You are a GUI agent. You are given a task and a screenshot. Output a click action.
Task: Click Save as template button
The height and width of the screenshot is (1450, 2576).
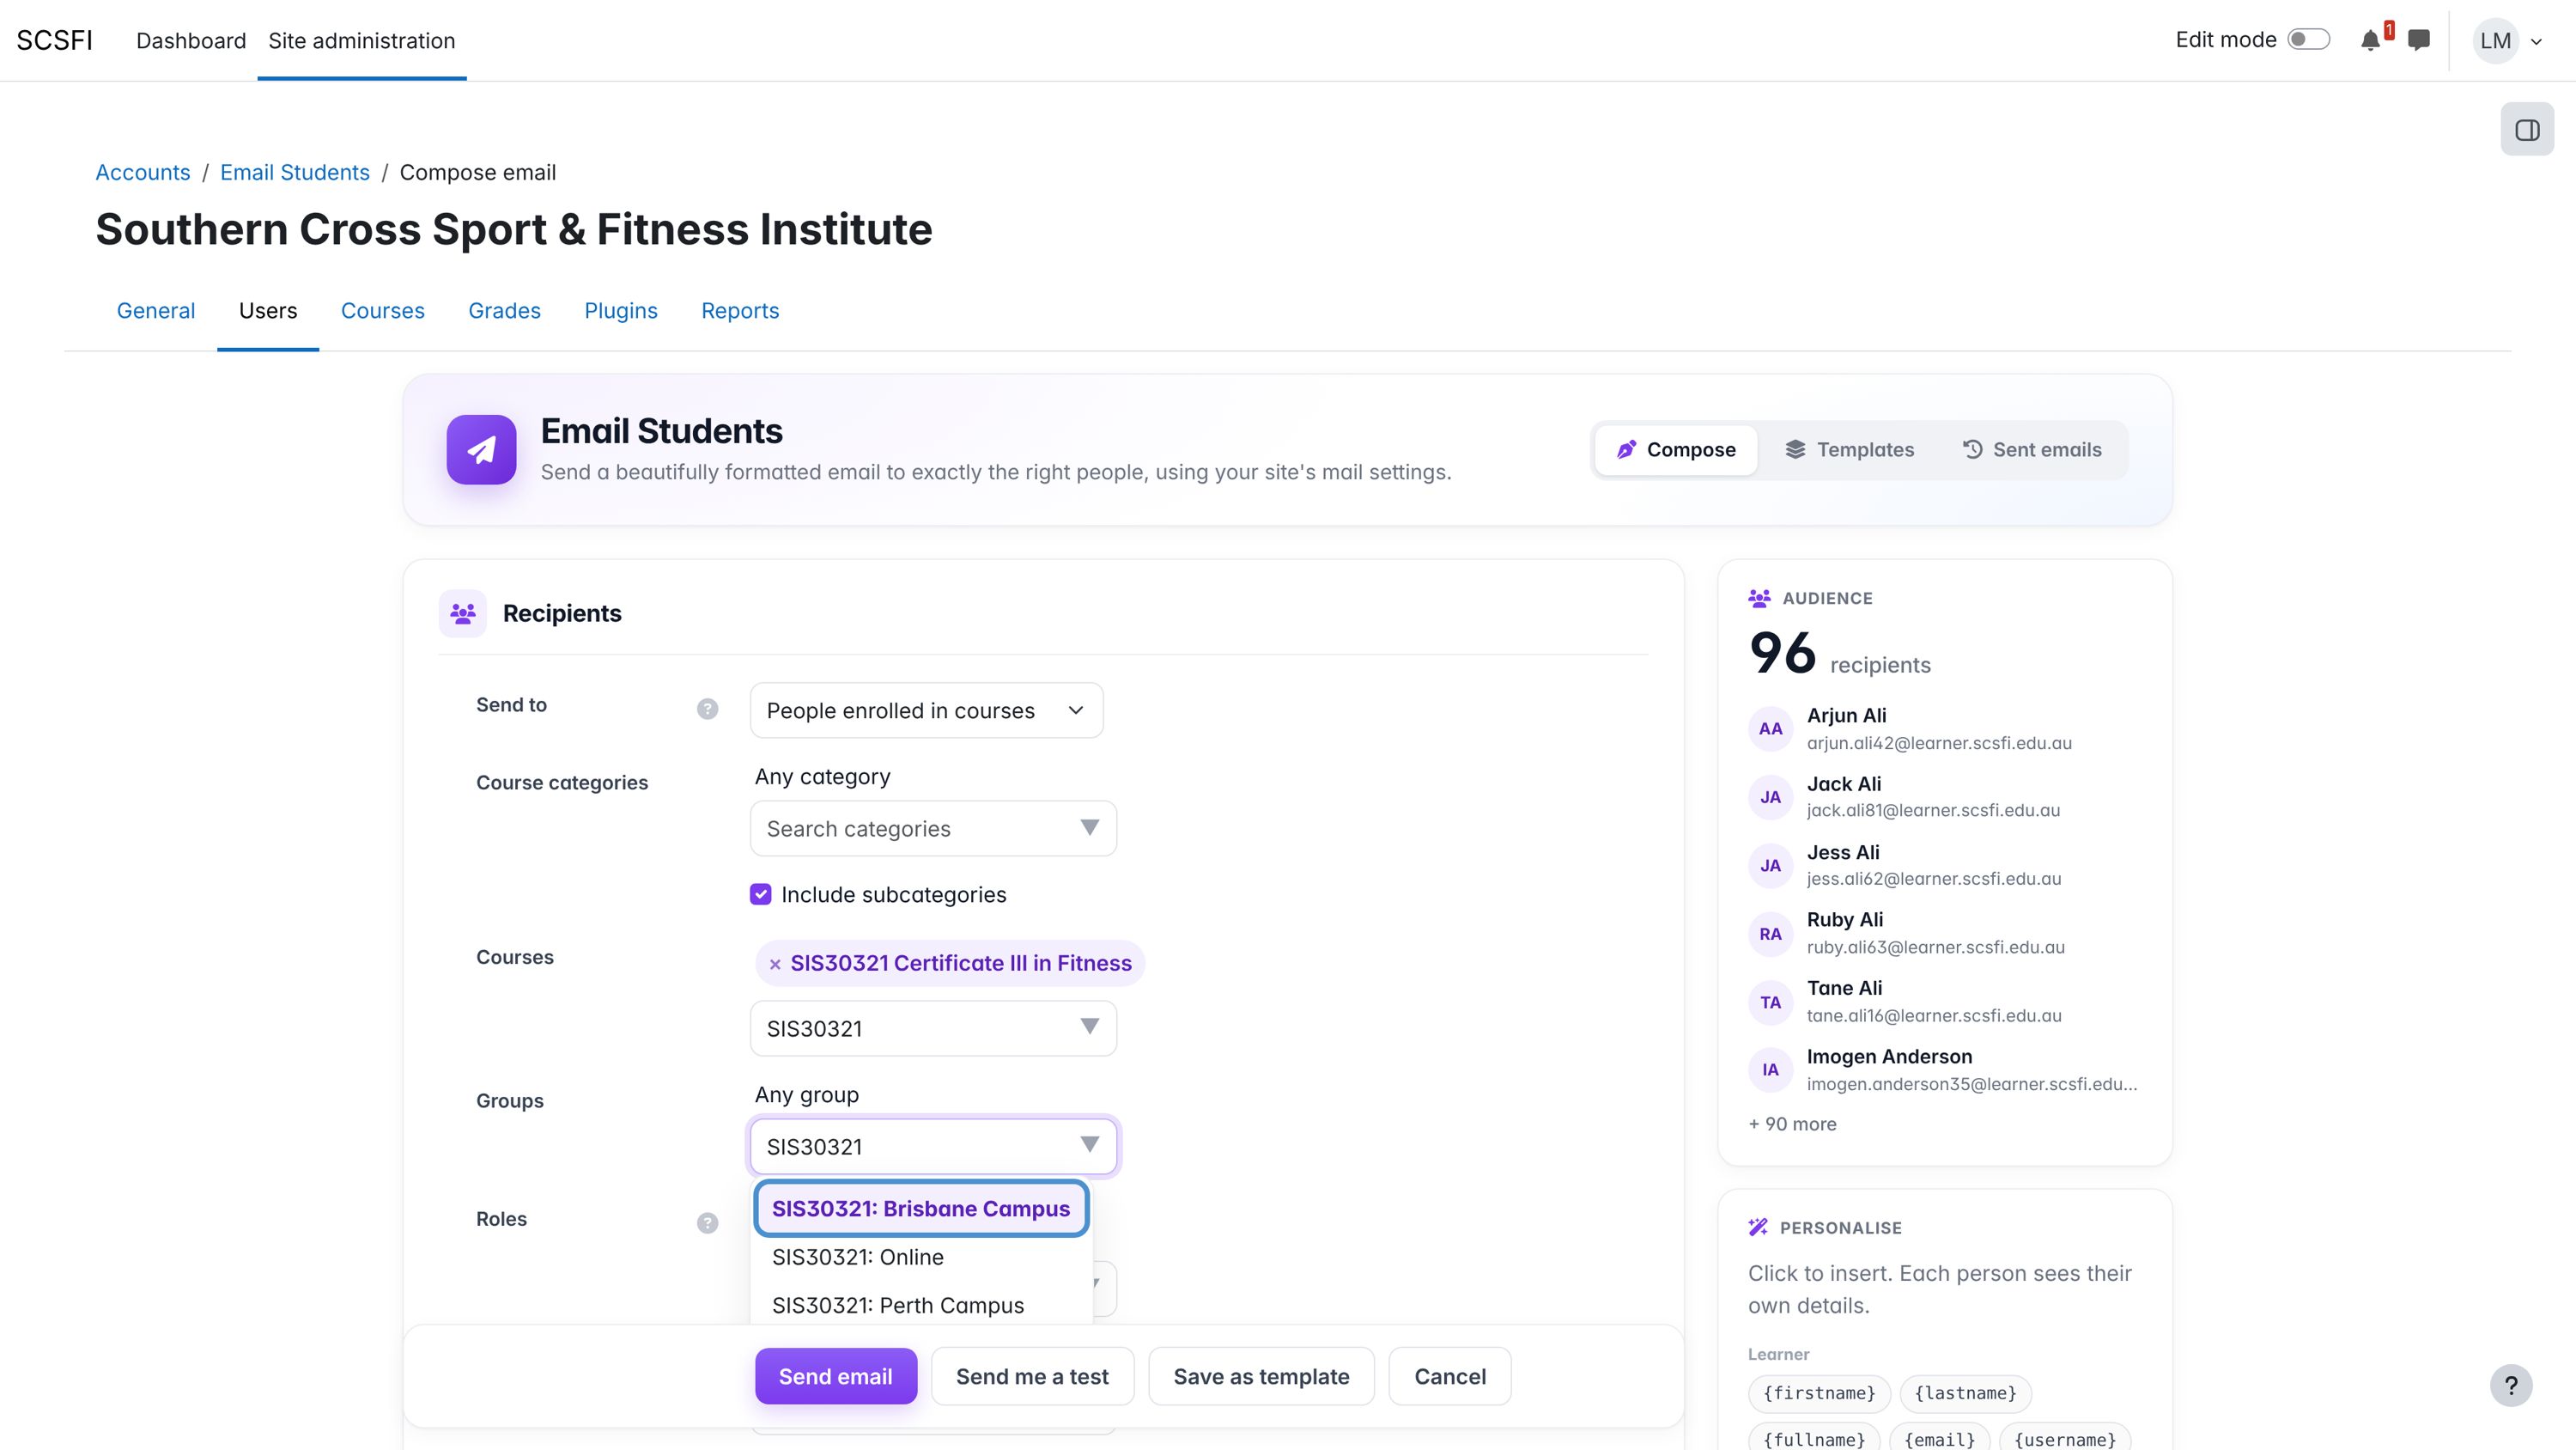(x=1261, y=1376)
